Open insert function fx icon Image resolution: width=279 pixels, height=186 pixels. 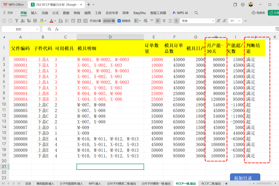57,29
